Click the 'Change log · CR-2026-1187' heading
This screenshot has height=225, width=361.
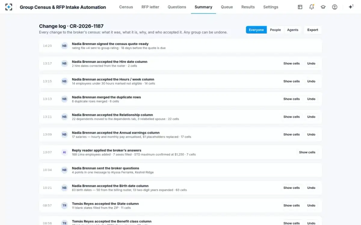(71, 26)
